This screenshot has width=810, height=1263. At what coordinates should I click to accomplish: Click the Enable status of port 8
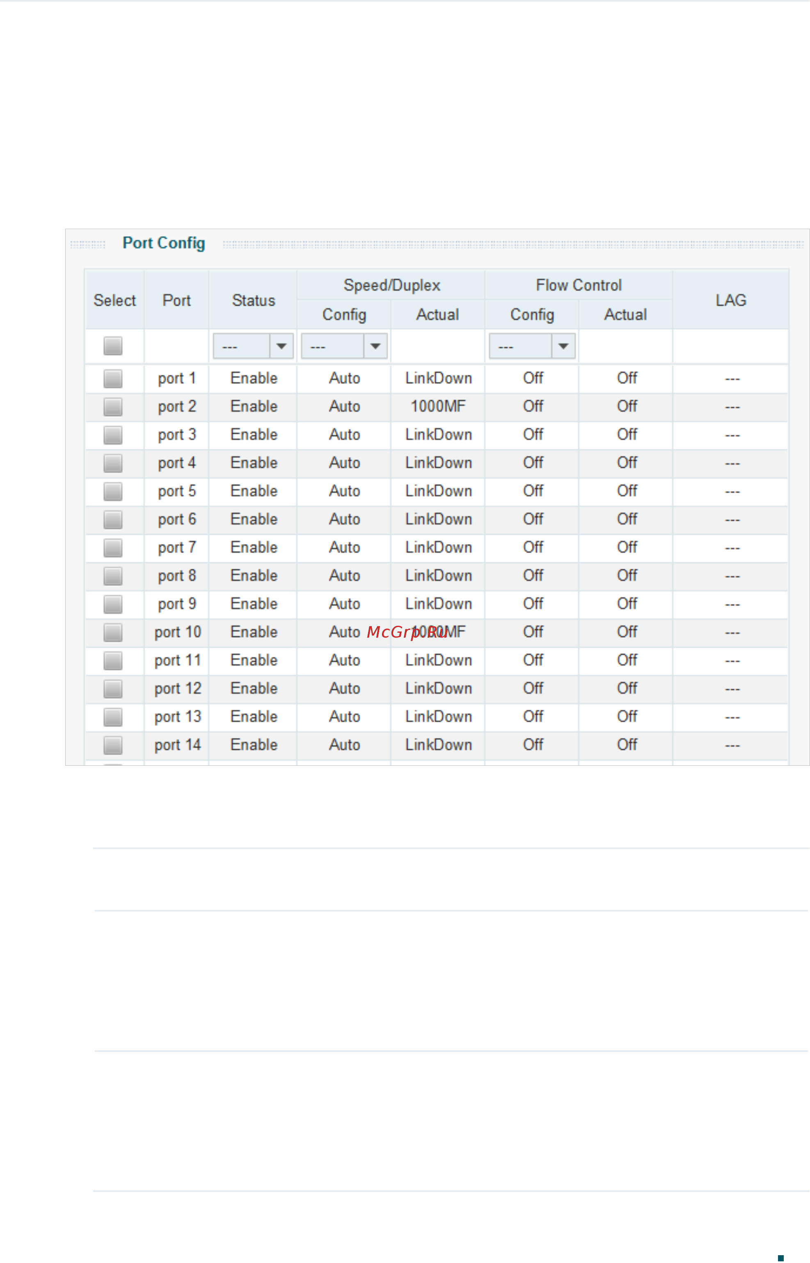tap(254, 576)
